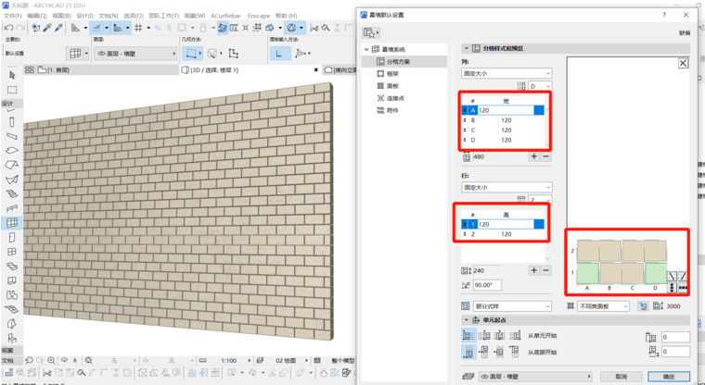Click the Redo arrow in the toolbar

tap(19, 28)
